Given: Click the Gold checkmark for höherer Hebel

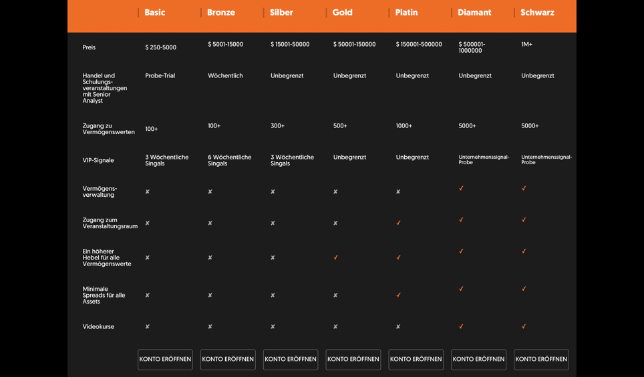Looking at the screenshot, I should (335, 258).
